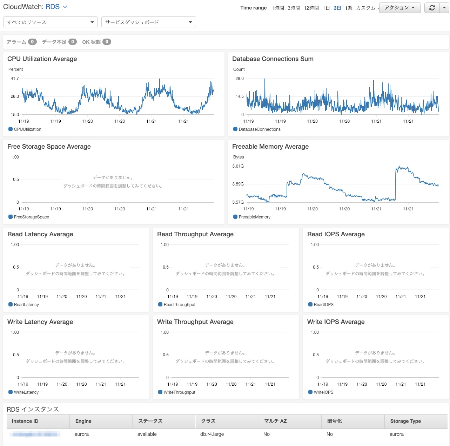Expand the RDS service chevron in CloudWatch header
Image resolution: width=450 pixels, height=446 pixels.
click(65, 6)
